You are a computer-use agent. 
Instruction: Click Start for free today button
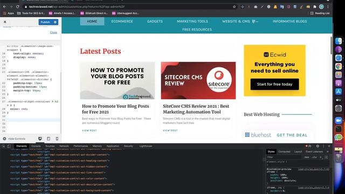click(x=274, y=84)
